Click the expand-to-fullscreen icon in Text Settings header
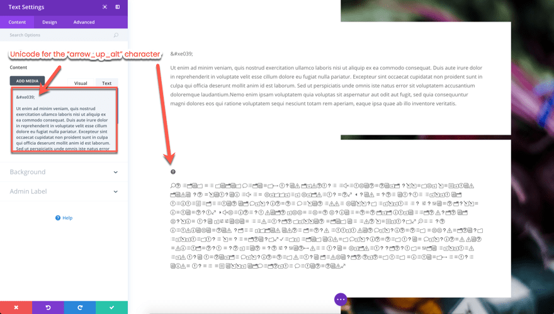This screenshot has width=554, height=314. [x=105, y=7]
